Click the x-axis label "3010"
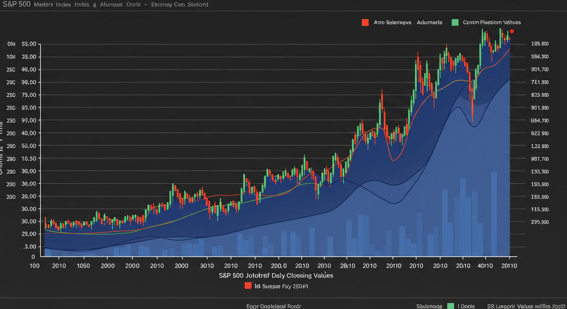The width and height of the screenshot is (567, 309). [x=207, y=266]
